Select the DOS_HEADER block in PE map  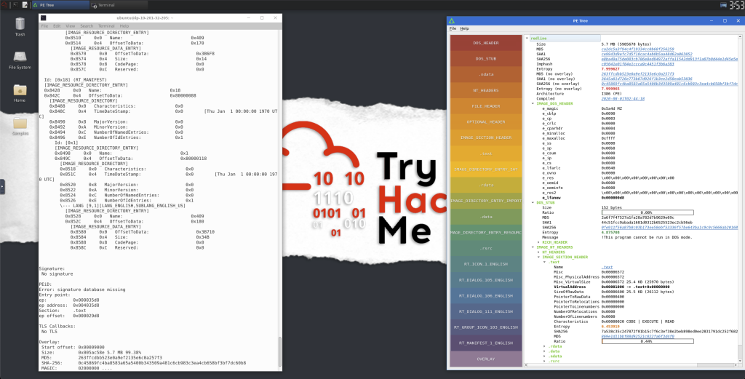tap(486, 43)
